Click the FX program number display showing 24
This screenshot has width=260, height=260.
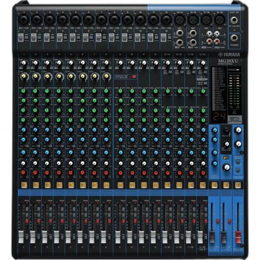point(219,117)
